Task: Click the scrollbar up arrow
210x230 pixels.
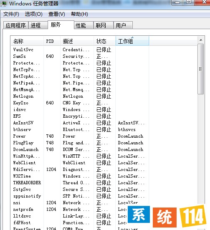Action: coord(201,40)
